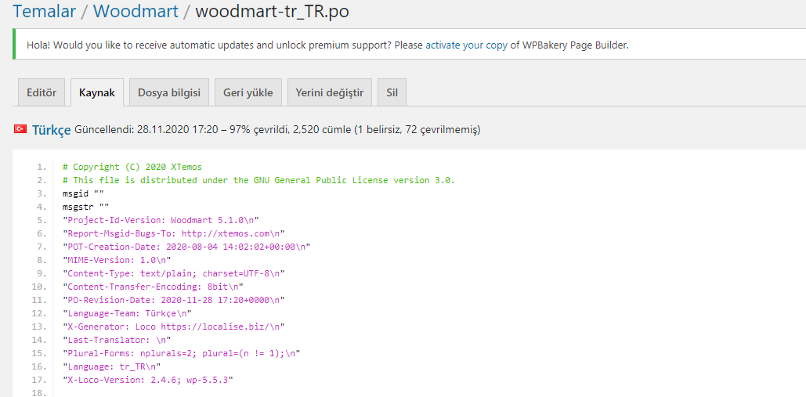Click the Report-Msgid-Bugs-To line
This screenshot has height=397, width=806.
tap(174, 233)
